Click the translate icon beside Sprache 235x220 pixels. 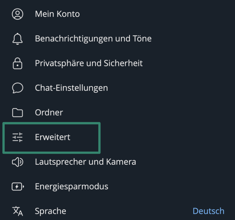(x=17, y=211)
